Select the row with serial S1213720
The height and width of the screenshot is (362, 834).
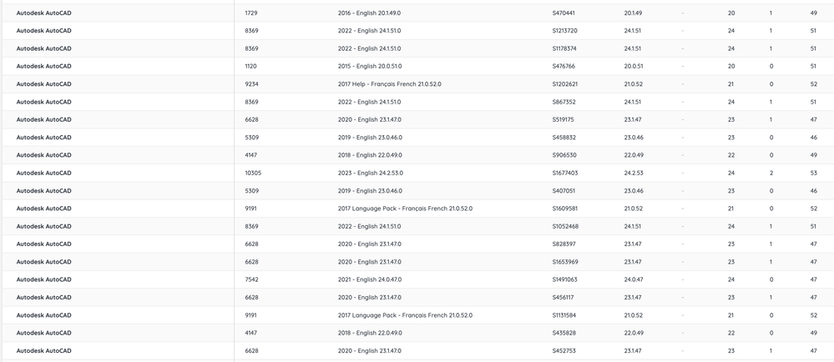564,31
